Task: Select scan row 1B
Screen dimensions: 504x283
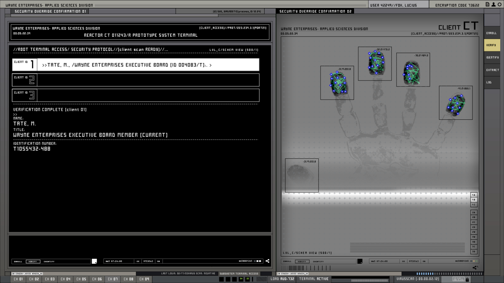Action: click(x=474, y=200)
